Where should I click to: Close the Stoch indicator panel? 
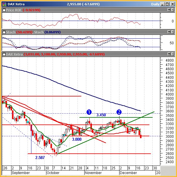[173, 32]
